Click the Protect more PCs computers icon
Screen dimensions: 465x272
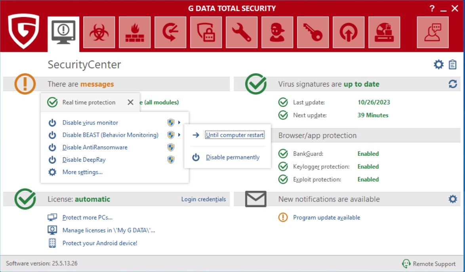tap(52, 217)
